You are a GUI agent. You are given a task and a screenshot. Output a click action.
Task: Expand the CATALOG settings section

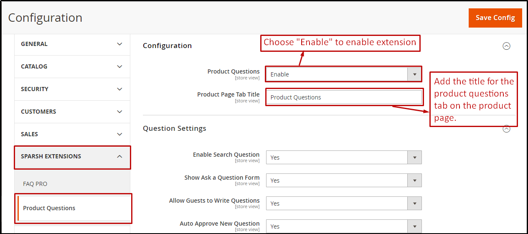pos(72,66)
